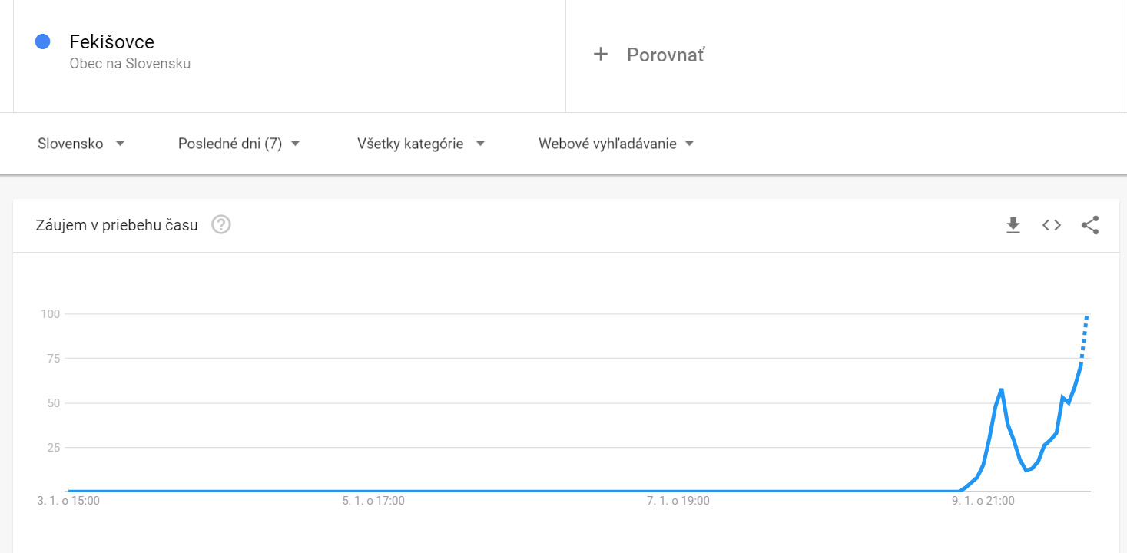Image resolution: width=1127 pixels, height=553 pixels.
Task: Click the 5. 1. o 17:00 axis label
Action: tap(373, 501)
